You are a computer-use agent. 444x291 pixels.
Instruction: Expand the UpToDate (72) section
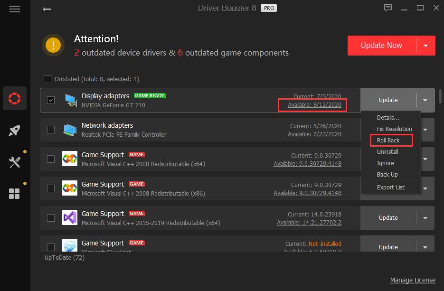(x=65, y=258)
